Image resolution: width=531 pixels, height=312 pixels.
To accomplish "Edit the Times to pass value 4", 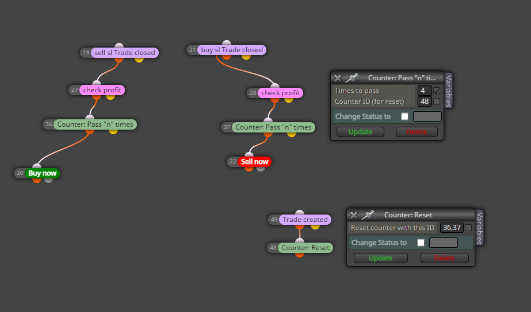I will (x=425, y=91).
